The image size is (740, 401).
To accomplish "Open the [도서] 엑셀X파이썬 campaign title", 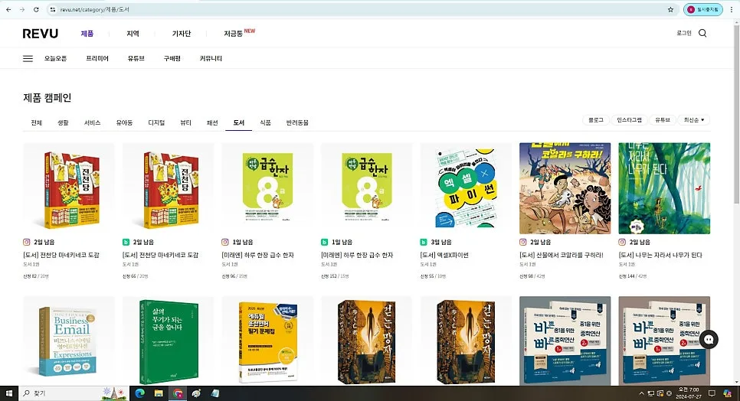I will point(444,255).
